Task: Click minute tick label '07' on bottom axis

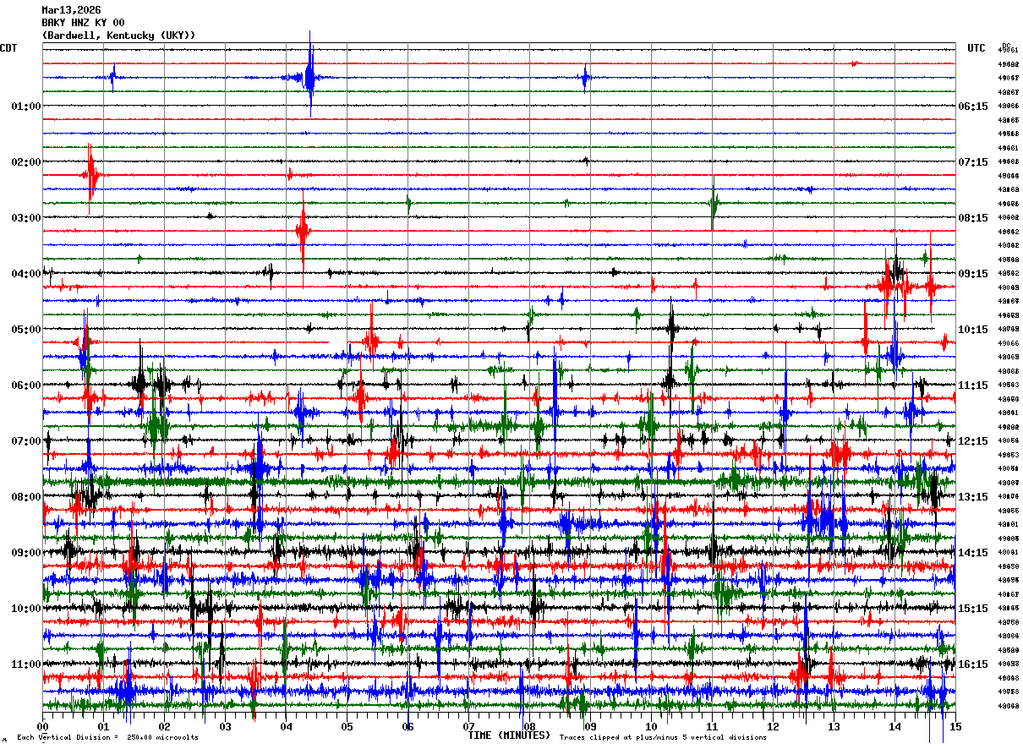Action: 468,727
